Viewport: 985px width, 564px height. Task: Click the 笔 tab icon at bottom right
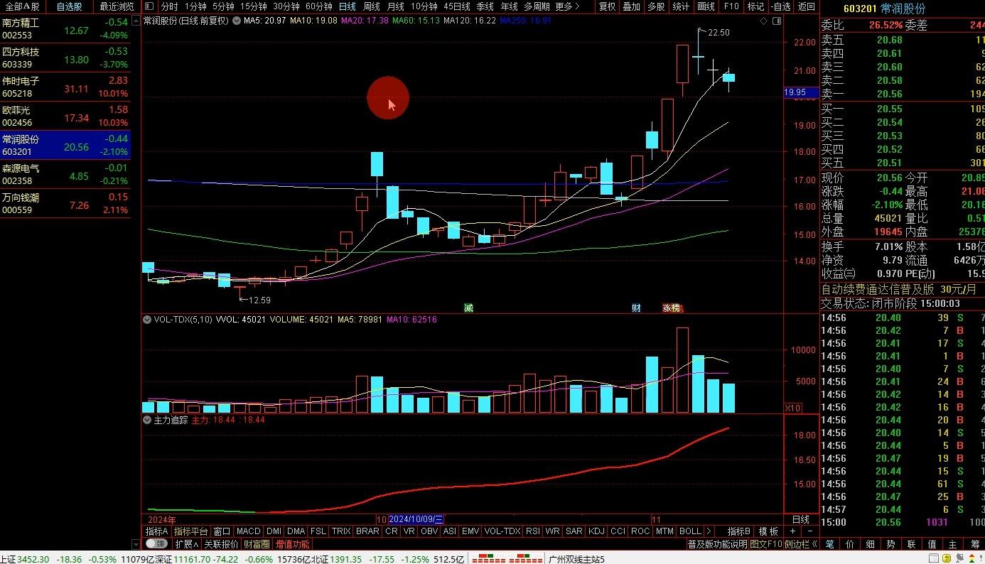coord(829,544)
